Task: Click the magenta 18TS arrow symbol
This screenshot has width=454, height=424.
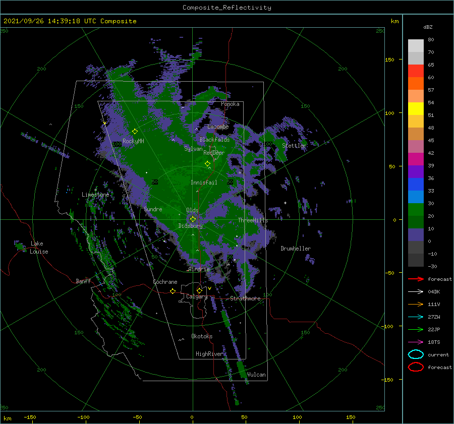Action: (x=416, y=342)
